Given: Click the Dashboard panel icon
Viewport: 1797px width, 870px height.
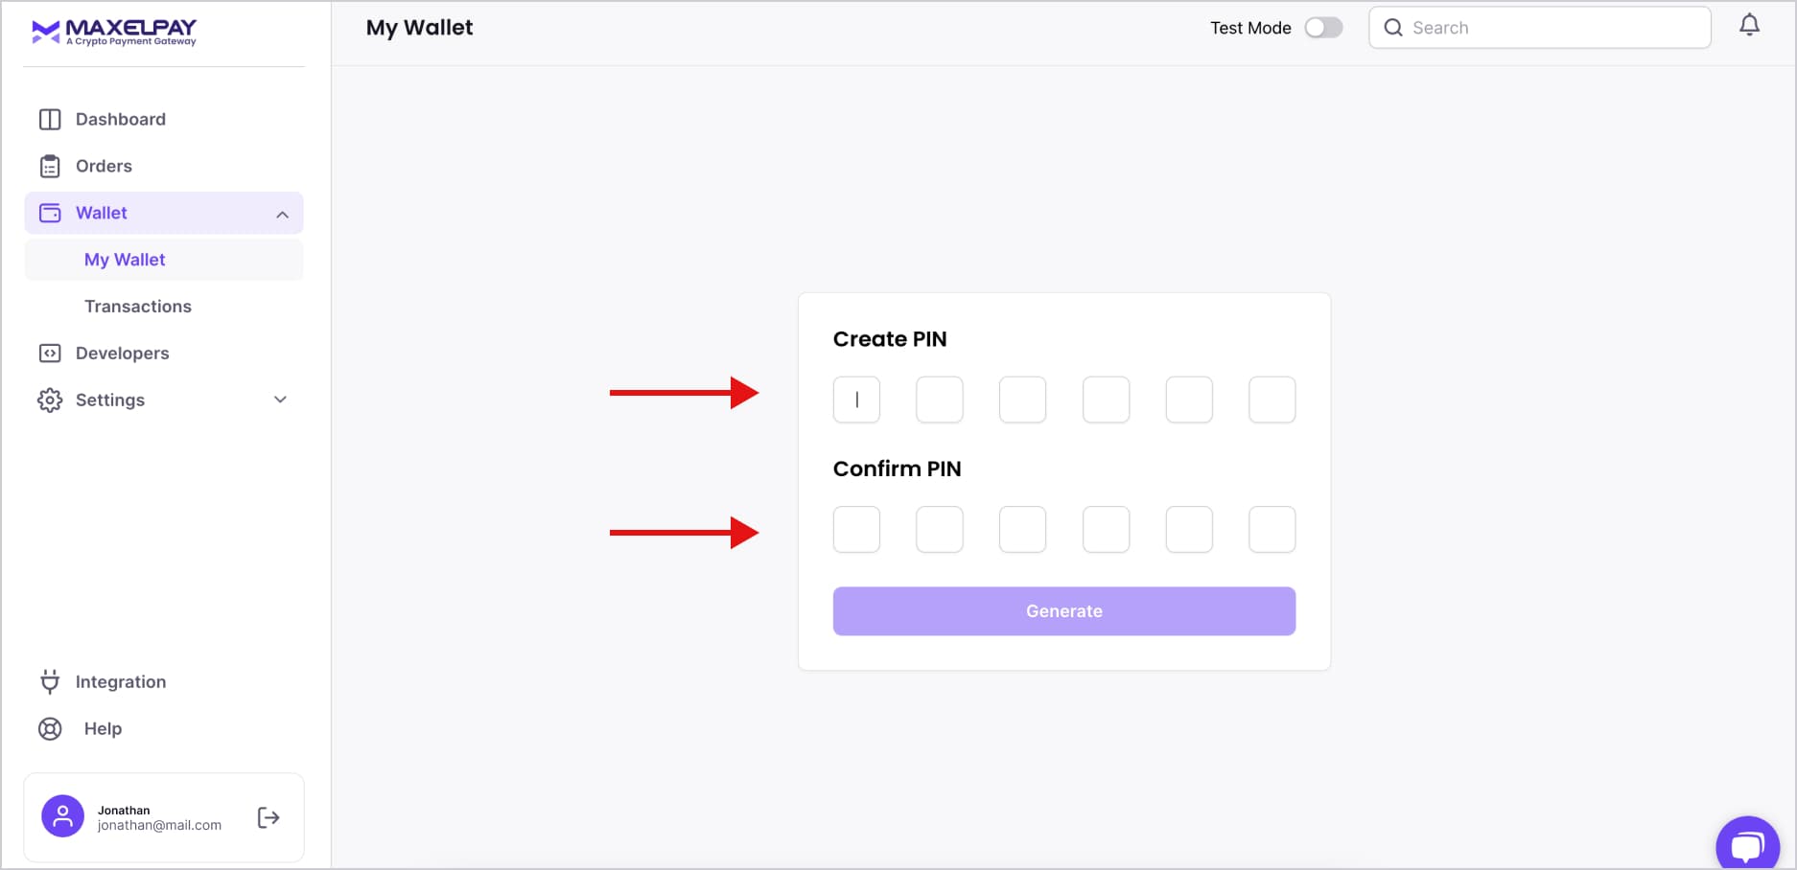Looking at the screenshot, I should 50,120.
